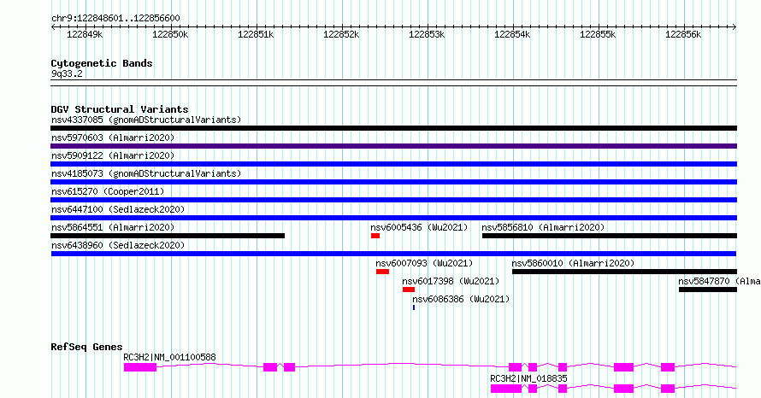Viewport: 761px width, 398px height.
Task: Click the 122855k scale label
Action: [598, 34]
